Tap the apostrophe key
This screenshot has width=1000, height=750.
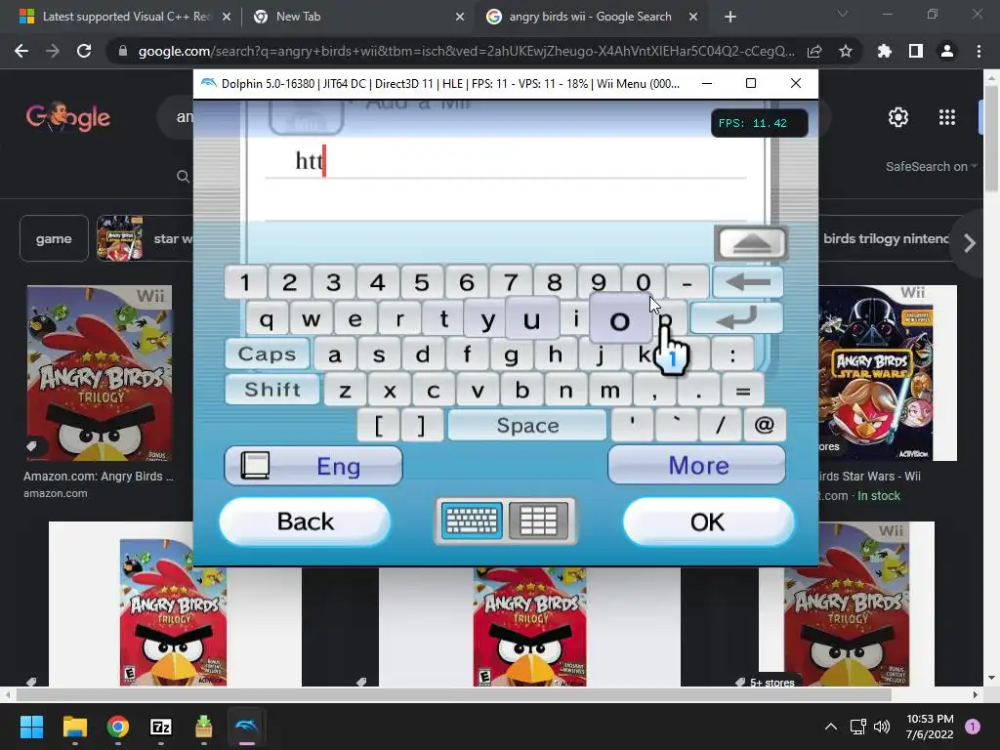click(632, 426)
